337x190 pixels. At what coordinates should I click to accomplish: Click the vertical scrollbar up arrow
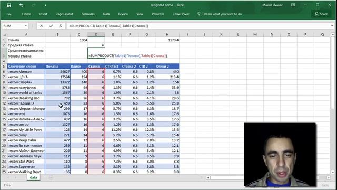pos(333,34)
